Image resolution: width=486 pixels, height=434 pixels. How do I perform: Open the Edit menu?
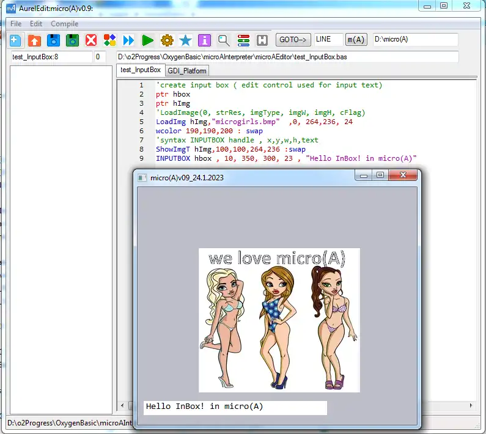36,24
